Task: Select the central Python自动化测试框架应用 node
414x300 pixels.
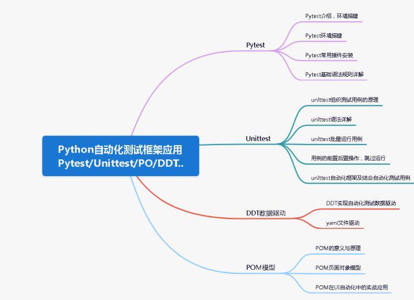Action: pyautogui.click(x=120, y=156)
